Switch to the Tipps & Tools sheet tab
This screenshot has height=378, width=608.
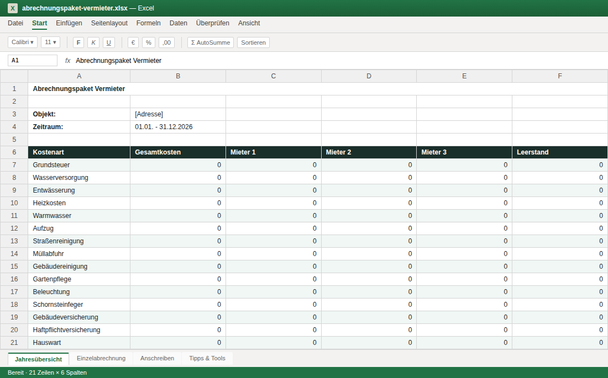pyautogui.click(x=207, y=358)
